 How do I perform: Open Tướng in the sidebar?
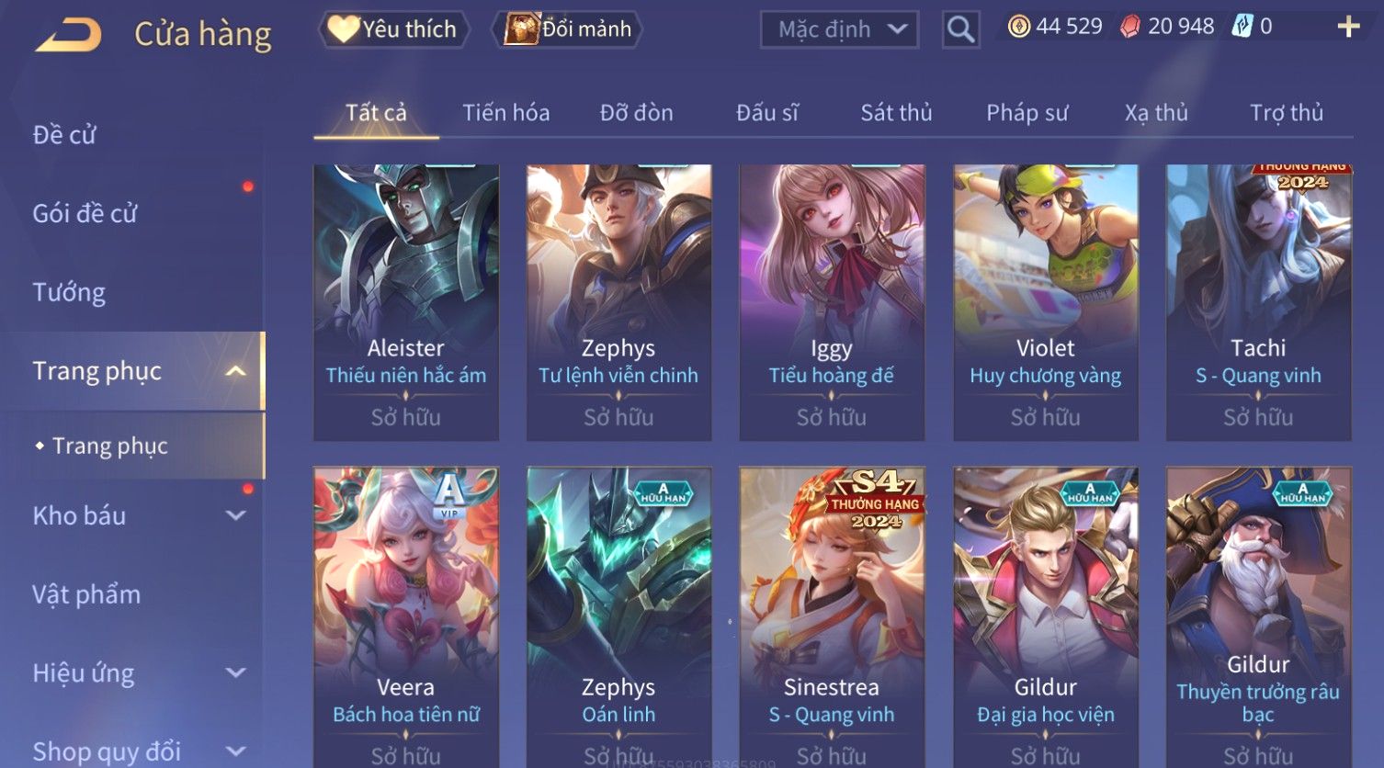tap(69, 292)
